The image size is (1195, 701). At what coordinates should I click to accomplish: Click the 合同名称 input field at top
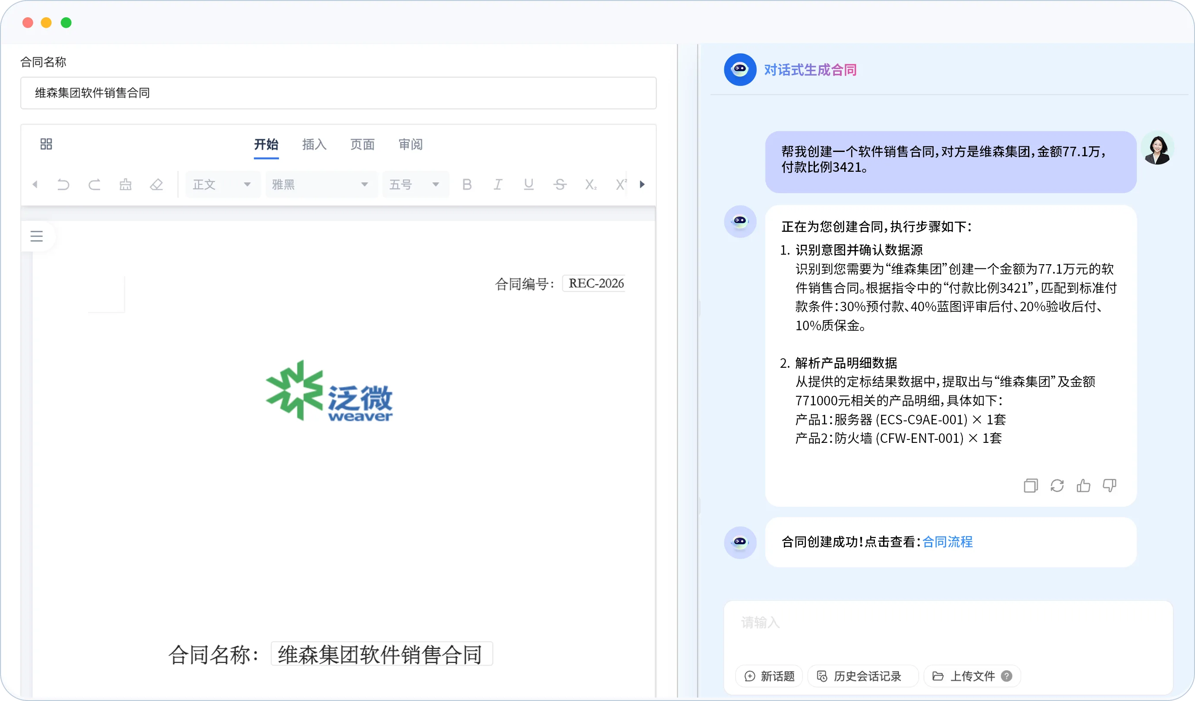[338, 93]
